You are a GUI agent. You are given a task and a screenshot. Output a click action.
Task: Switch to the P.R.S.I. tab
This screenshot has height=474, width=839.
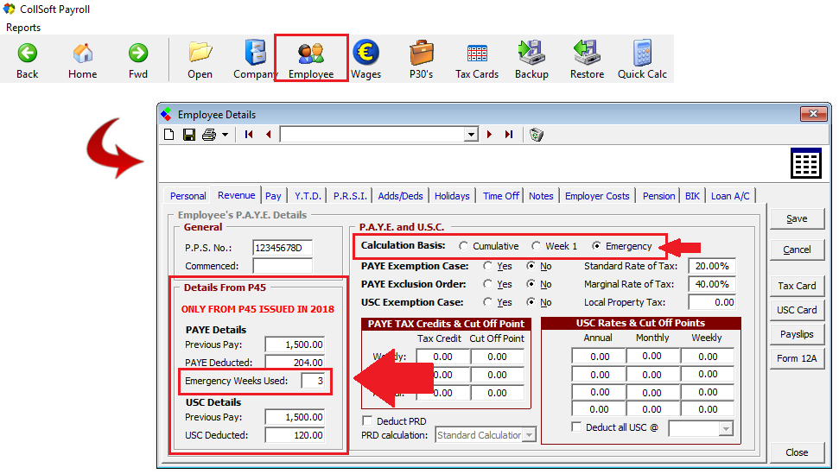pyautogui.click(x=352, y=196)
